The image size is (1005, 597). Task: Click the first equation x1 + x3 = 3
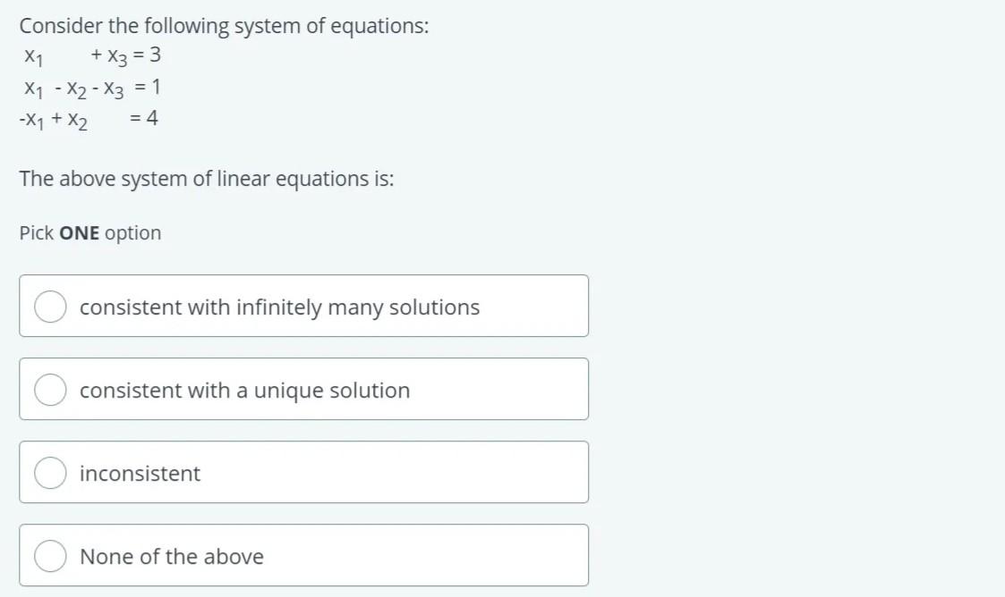coord(91,55)
